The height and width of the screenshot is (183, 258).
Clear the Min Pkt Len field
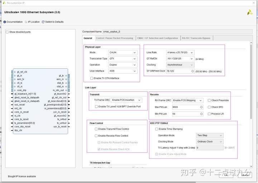click(201, 114)
